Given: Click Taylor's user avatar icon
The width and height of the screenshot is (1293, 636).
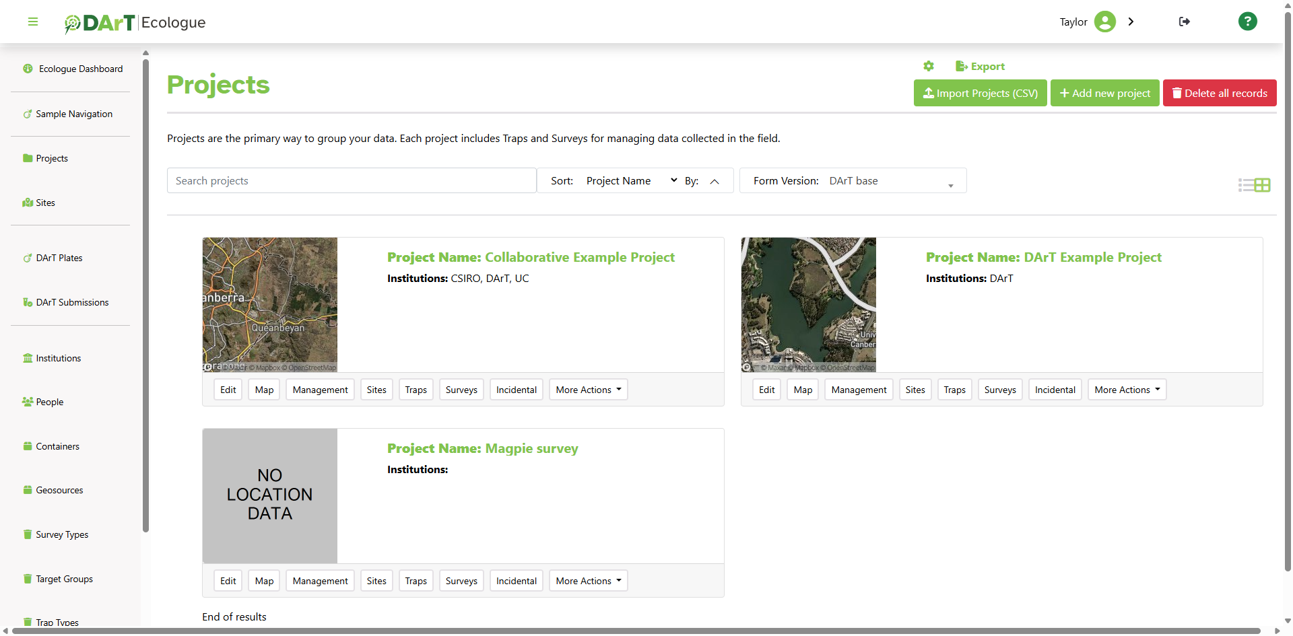Looking at the screenshot, I should (1104, 22).
